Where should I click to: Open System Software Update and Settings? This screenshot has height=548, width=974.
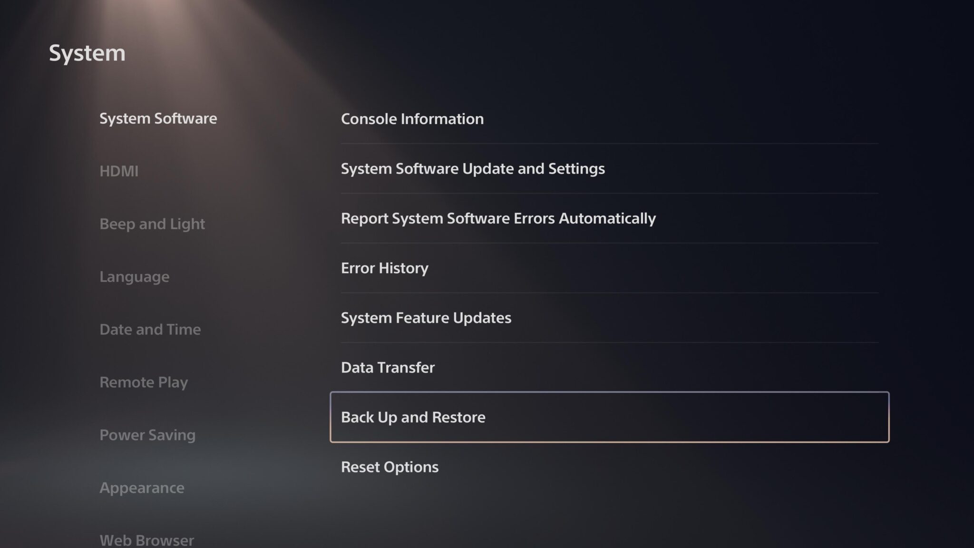473,168
